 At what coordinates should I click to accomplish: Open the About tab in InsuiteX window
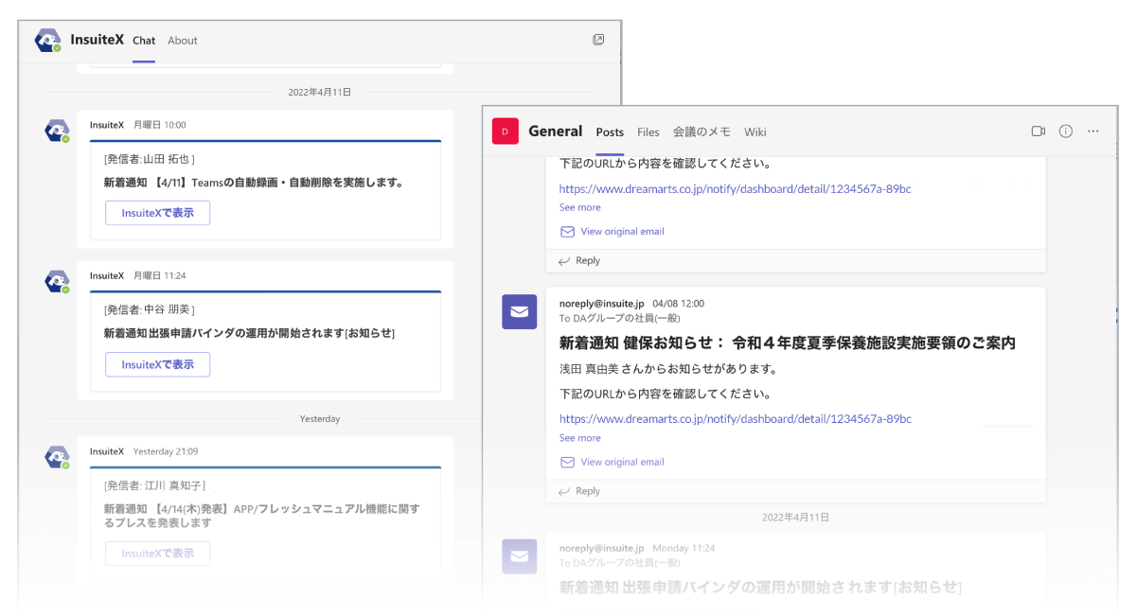pyautogui.click(x=183, y=41)
